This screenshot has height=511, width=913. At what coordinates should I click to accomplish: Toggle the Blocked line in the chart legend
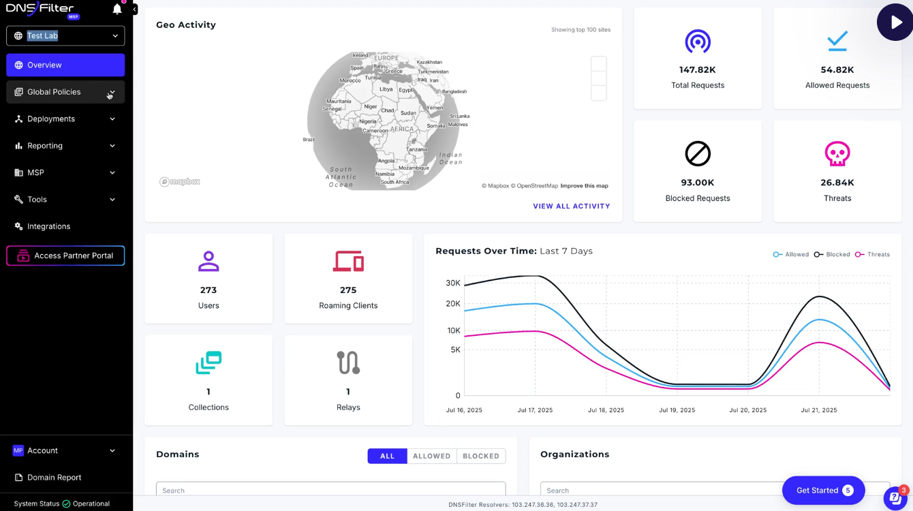point(831,254)
